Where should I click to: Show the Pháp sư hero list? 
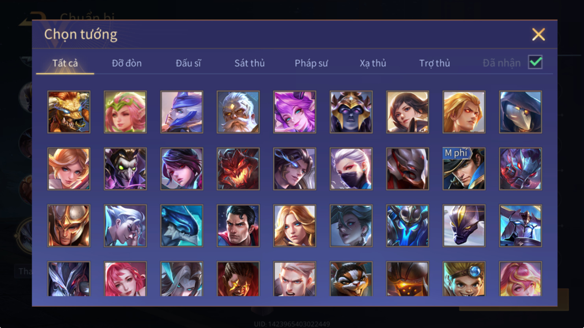tap(311, 63)
